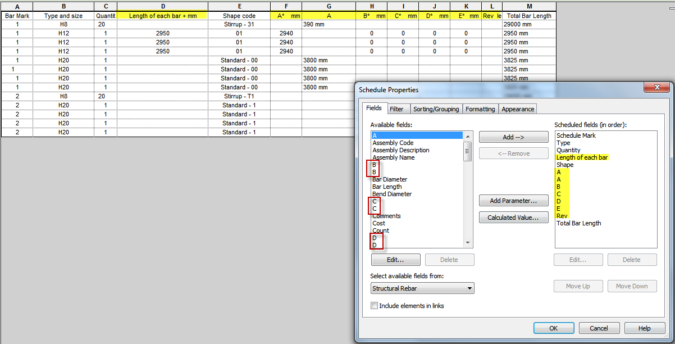The height and width of the screenshot is (344, 675).
Task: Switch to the Formatting tab
Action: (480, 108)
